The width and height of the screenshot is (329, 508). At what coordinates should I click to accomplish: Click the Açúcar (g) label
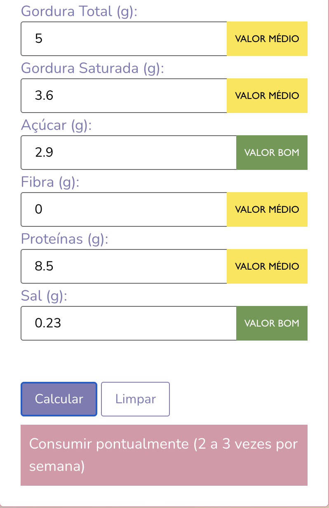pos(56,125)
